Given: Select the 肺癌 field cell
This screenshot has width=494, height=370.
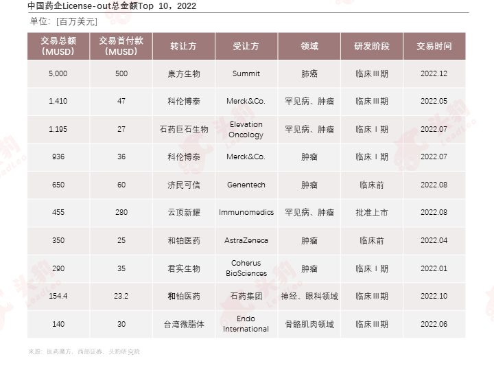Looking at the screenshot, I should pos(309,73).
